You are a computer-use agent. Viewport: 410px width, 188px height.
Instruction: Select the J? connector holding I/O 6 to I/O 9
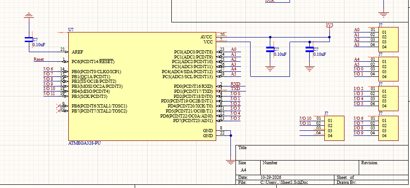pos(388,128)
